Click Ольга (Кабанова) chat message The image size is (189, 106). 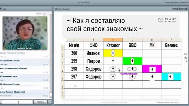click(25, 70)
